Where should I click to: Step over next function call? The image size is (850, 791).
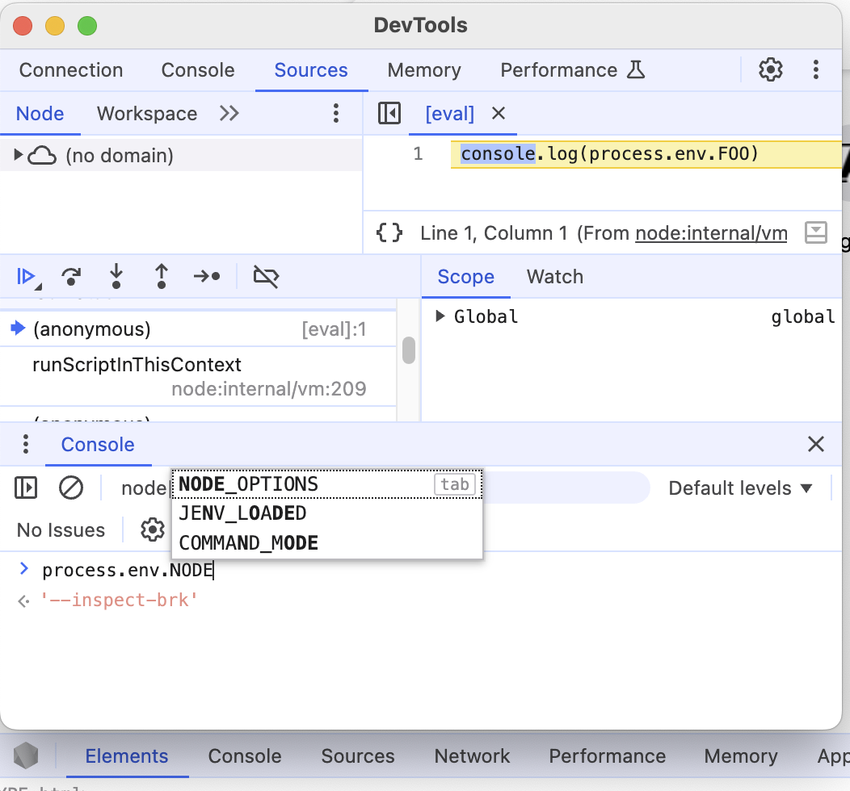click(x=71, y=277)
